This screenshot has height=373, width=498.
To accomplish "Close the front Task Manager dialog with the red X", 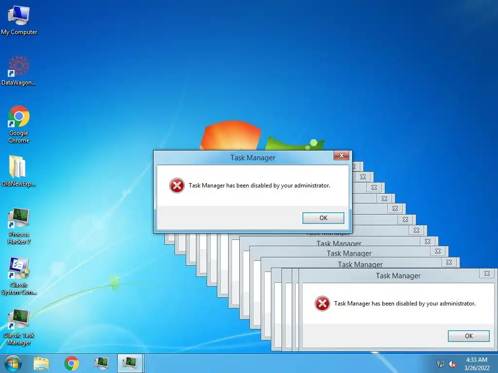I will (x=341, y=155).
